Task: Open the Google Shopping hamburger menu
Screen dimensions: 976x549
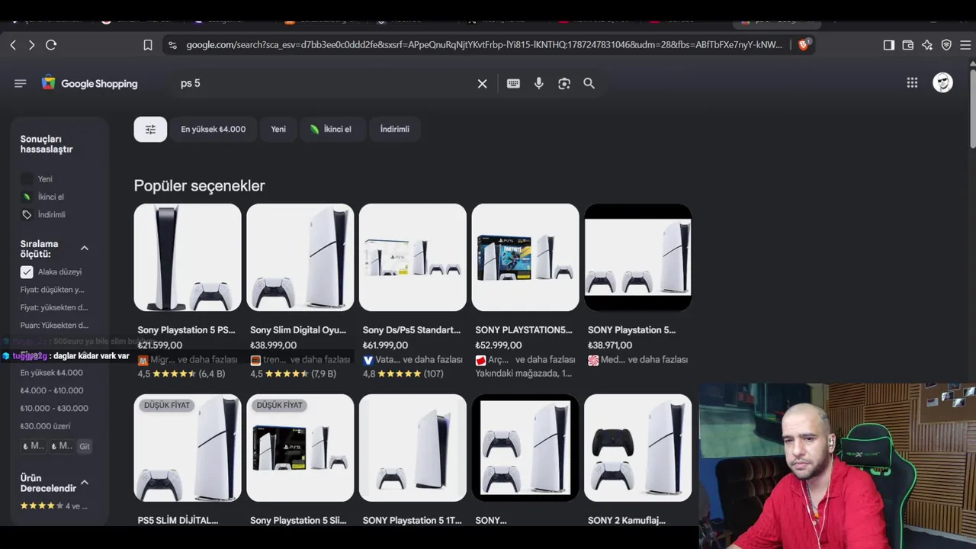Action: click(21, 83)
